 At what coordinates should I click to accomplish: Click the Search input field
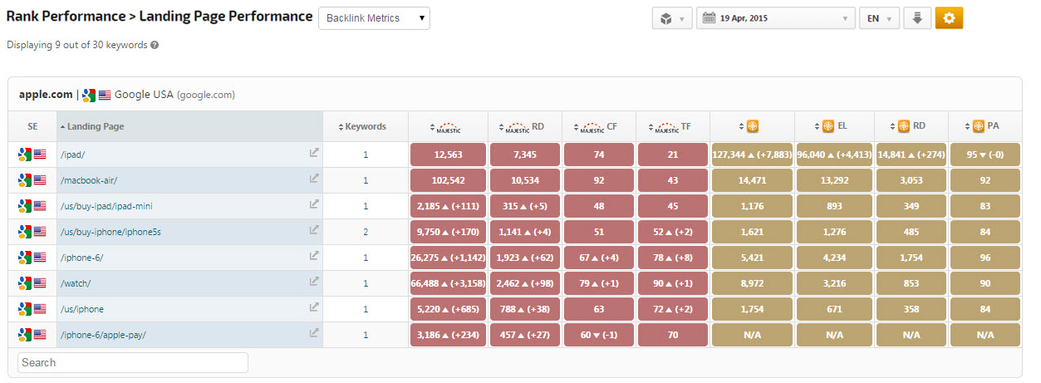tap(133, 362)
